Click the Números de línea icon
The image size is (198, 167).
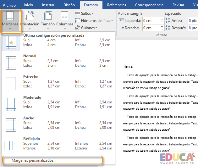click(78, 20)
